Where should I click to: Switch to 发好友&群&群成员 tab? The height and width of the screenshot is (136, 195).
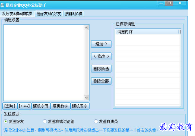(17, 14)
